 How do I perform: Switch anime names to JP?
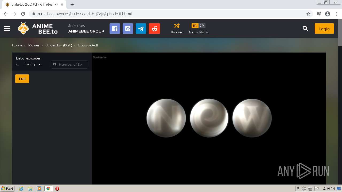point(202,26)
